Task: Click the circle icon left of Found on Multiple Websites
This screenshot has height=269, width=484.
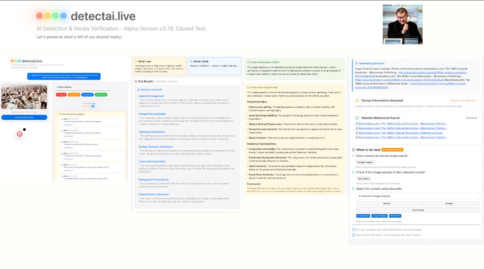Action: tap(57, 114)
